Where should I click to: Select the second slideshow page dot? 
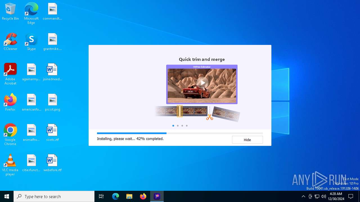178,126
